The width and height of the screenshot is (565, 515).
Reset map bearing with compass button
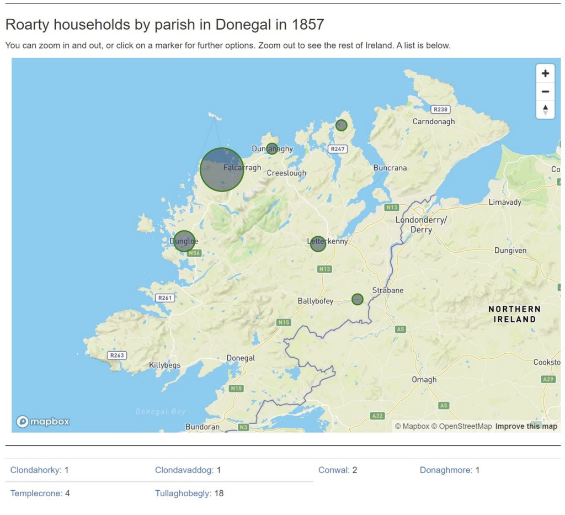click(545, 109)
